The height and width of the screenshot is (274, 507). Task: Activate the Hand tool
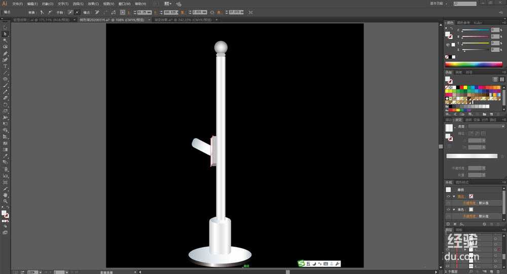pos(6,195)
